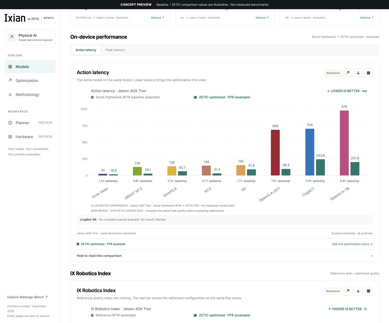This screenshot has width=389, height=323.
Task: Click the Methodology list icon in sidebar
Action: coord(10,95)
